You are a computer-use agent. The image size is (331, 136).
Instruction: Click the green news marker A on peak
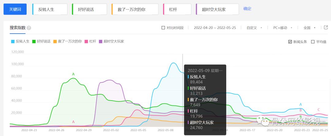pos(74,74)
